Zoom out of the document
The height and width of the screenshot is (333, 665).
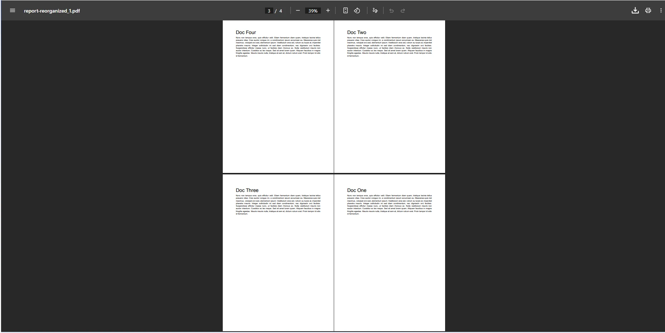tap(298, 10)
